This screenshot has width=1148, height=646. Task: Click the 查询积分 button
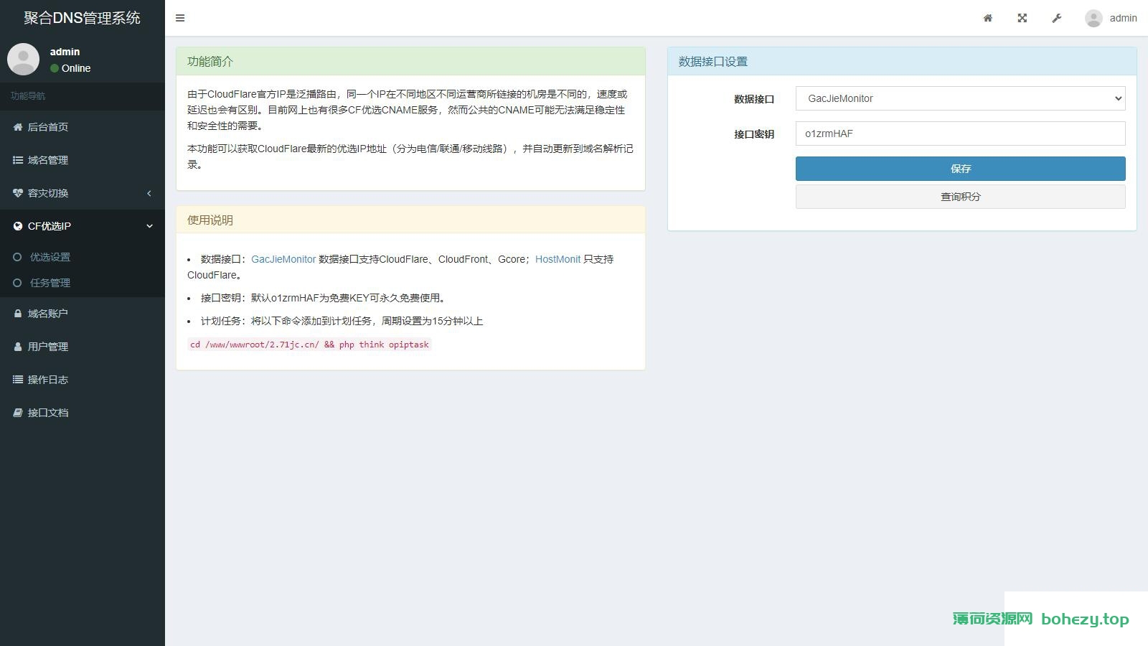tap(960, 197)
